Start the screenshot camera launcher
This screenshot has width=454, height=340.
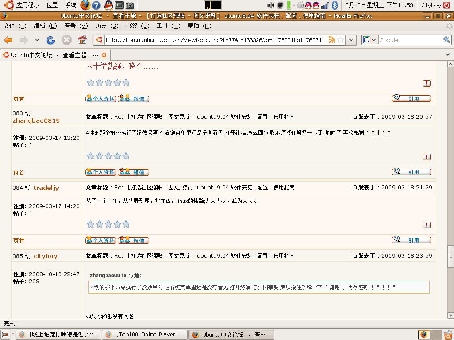[130, 5]
